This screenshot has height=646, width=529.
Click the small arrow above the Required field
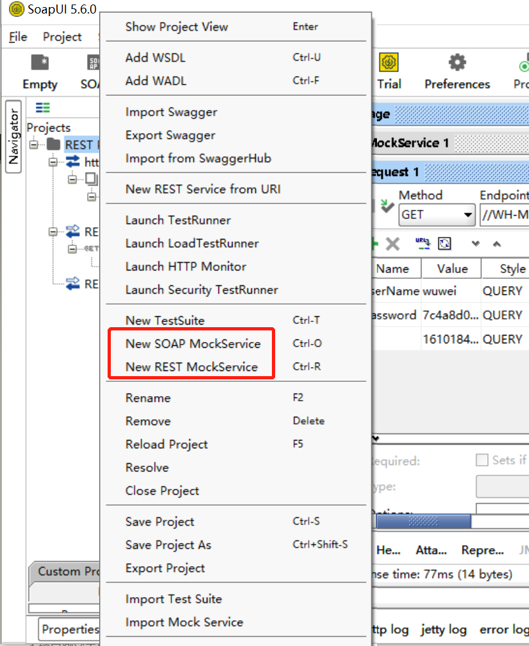[376, 439]
